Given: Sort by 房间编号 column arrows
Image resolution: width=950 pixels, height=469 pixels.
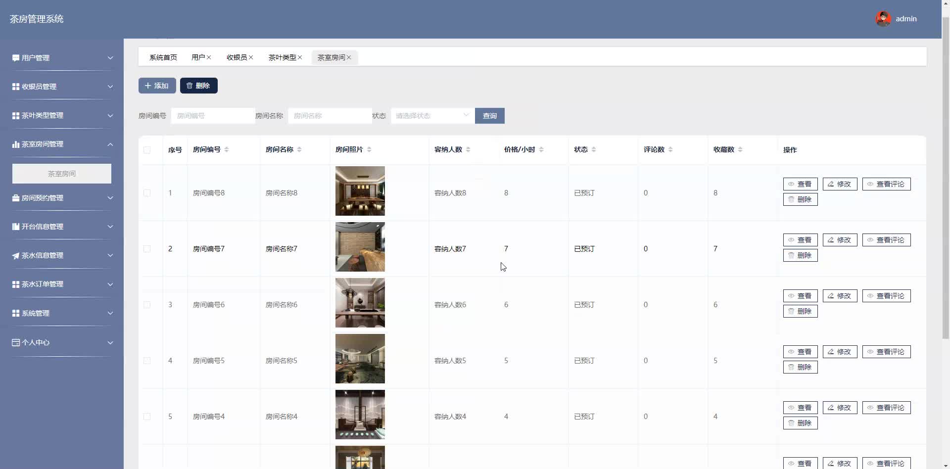Looking at the screenshot, I should click(x=227, y=149).
